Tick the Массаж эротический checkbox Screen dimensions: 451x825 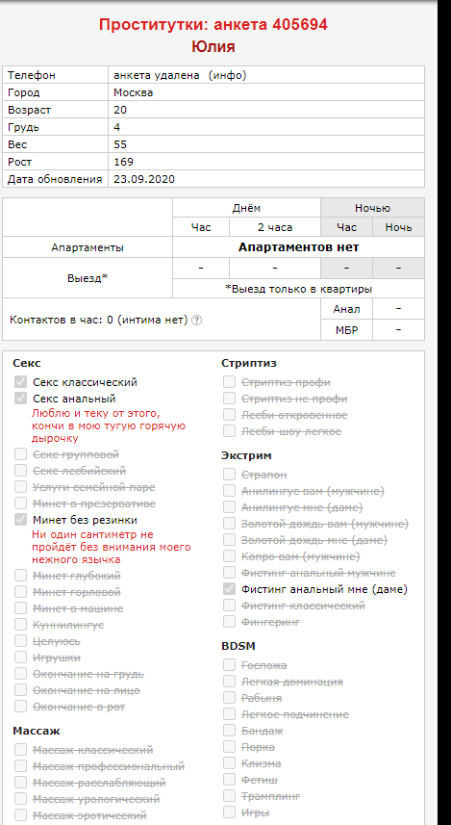[x=20, y=815]
